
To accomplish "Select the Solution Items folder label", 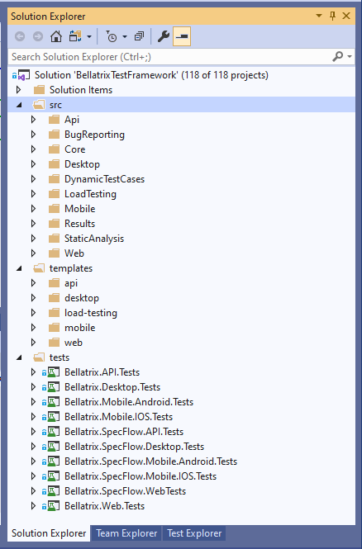I will [81, 90].
